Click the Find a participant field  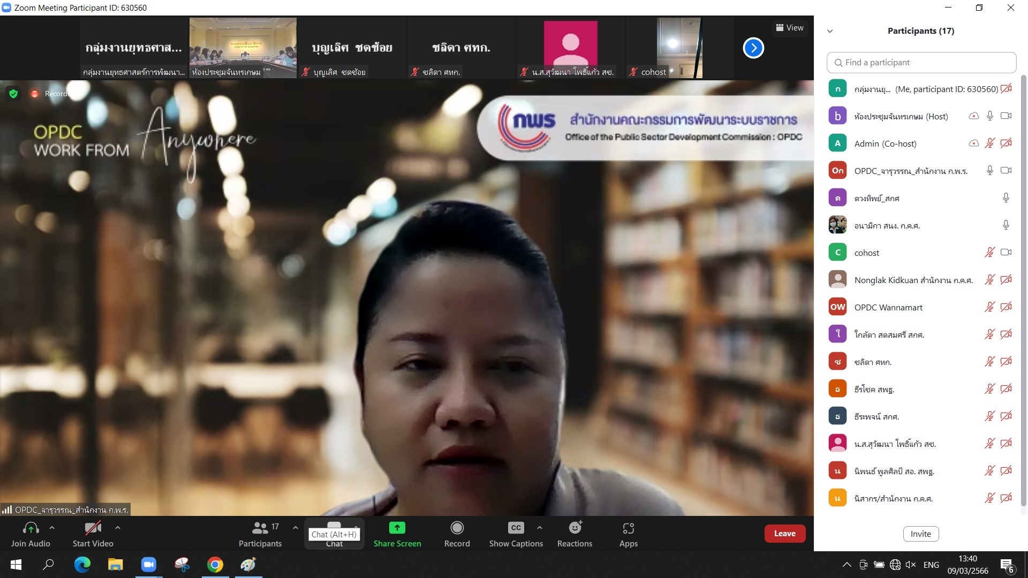(921, 63)
